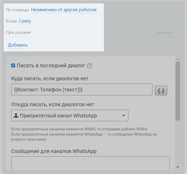Click the person icon in channel selector
This screenshot has width=187, height=174.
(16, 116)
